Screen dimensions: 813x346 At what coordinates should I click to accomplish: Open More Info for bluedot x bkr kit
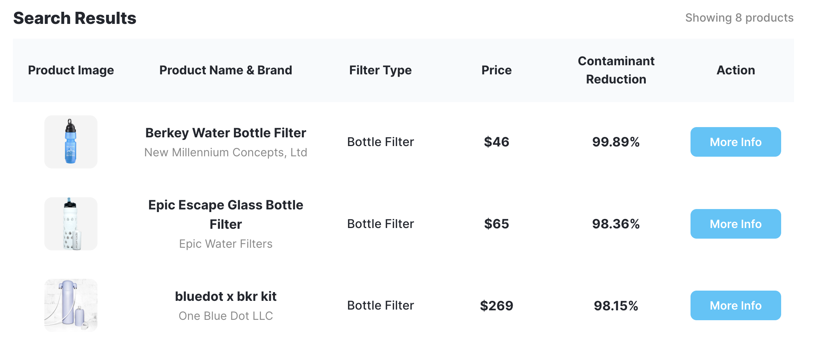pyautogui.click(x=735, y=305)
